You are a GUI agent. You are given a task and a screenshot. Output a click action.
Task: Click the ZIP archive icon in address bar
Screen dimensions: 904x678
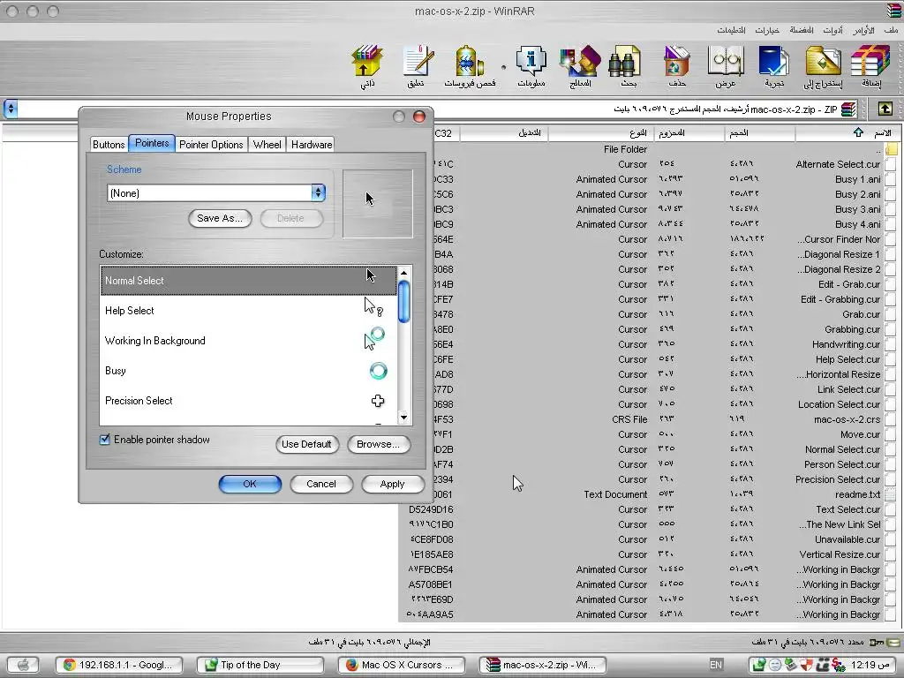tap(848, 109)
